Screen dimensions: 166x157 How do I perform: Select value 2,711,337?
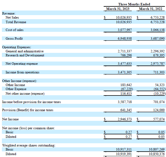coord(125,51)
